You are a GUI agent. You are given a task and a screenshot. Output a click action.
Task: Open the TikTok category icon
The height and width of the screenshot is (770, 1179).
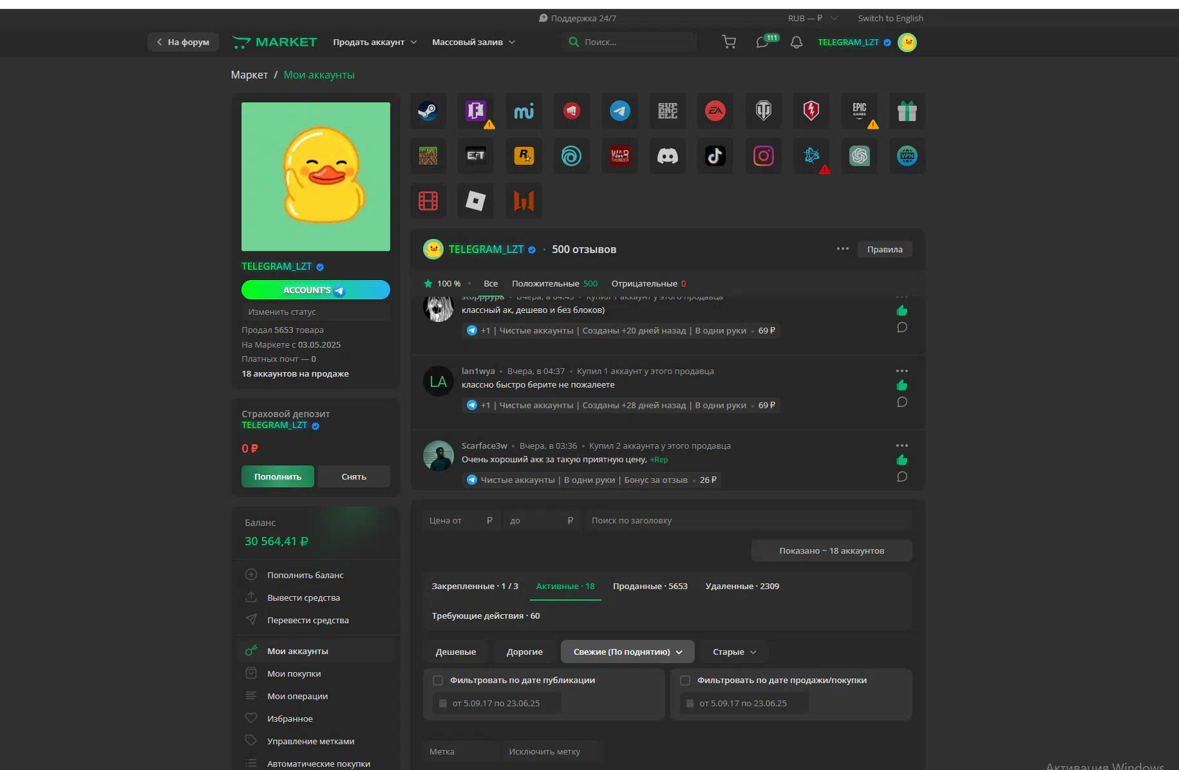(x=715, y=156)
